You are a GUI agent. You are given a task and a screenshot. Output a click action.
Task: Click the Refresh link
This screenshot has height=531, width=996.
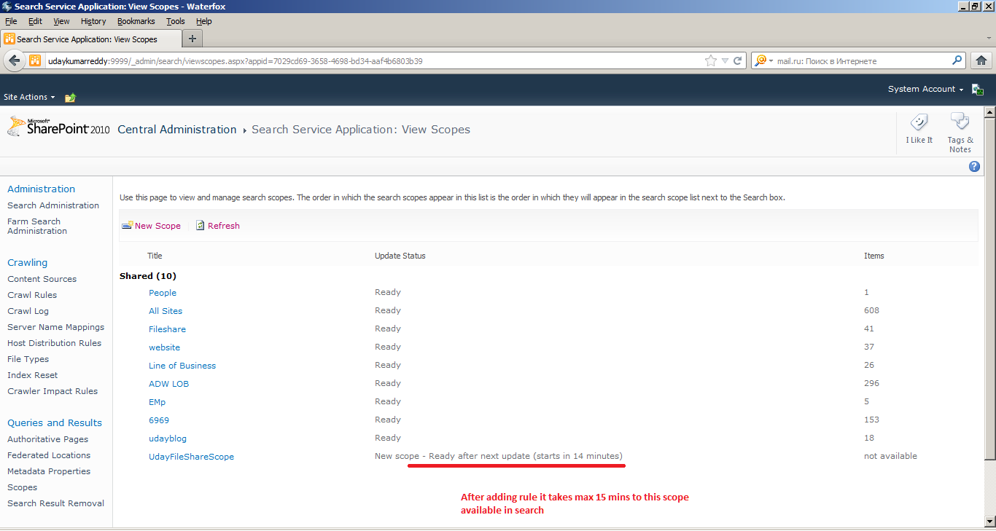[x=224, y=226]
